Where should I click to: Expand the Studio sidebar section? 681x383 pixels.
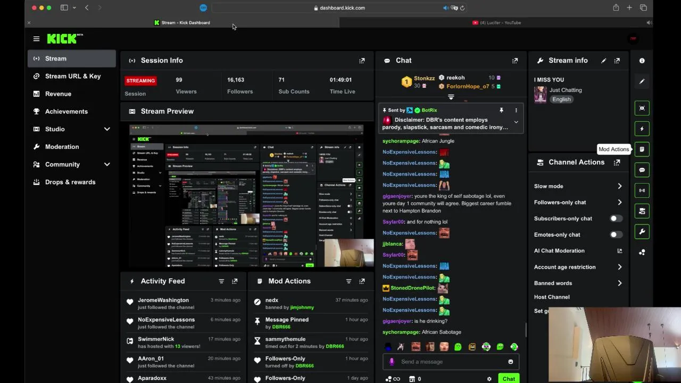pyautogui.click(x=107, y=129)
